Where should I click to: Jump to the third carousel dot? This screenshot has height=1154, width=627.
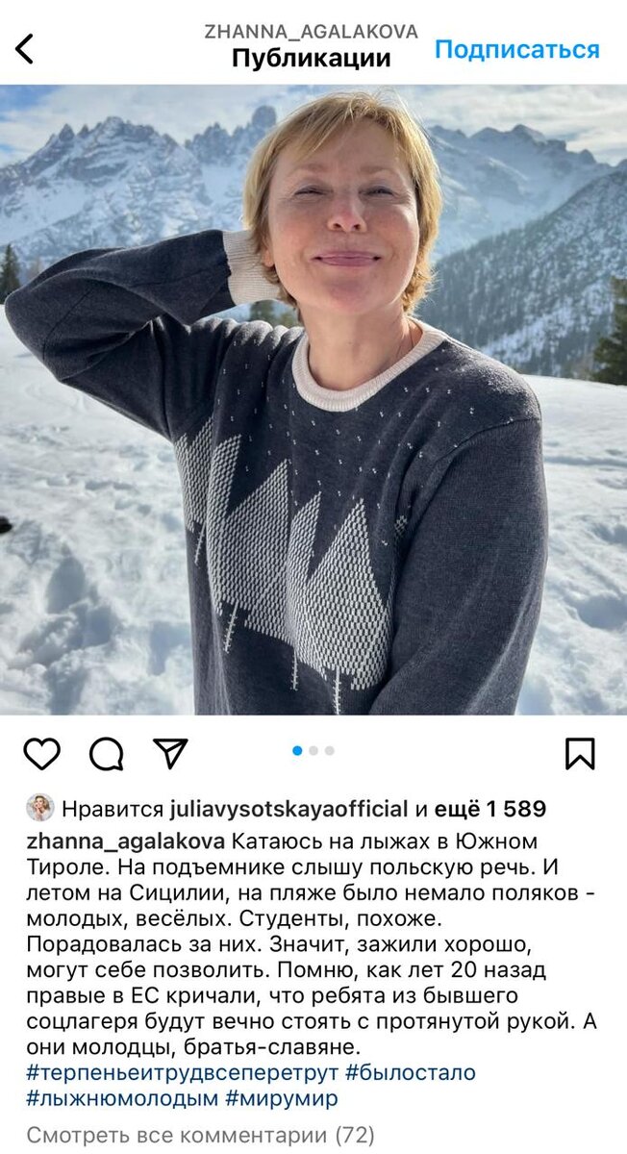[x=330, y=750]
